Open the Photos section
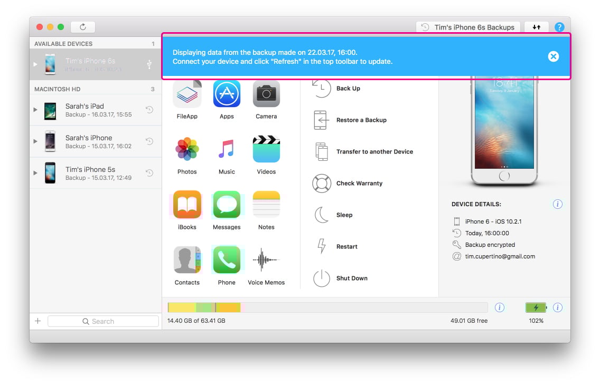Viewport: 600px width, 385px height. pos(187,149)
